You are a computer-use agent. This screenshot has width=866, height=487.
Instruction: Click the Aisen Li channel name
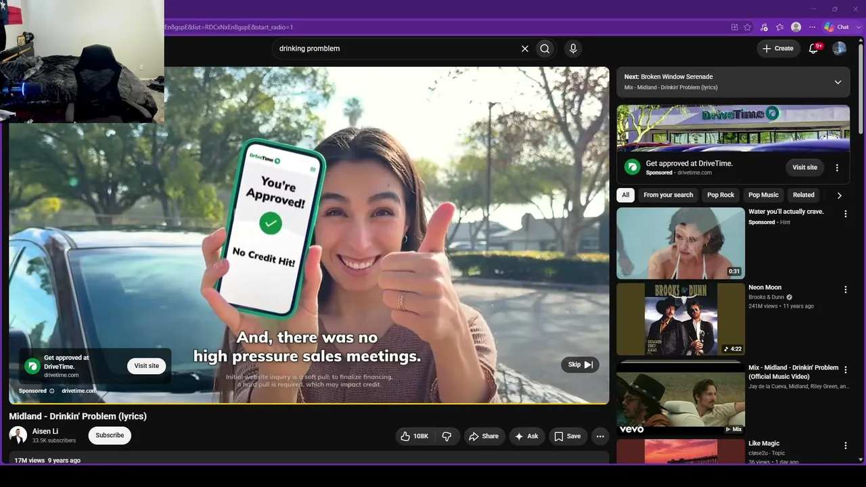point(45,432)
